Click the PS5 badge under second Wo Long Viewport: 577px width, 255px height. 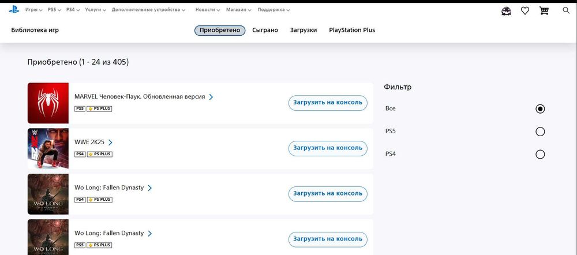[80, 245]
